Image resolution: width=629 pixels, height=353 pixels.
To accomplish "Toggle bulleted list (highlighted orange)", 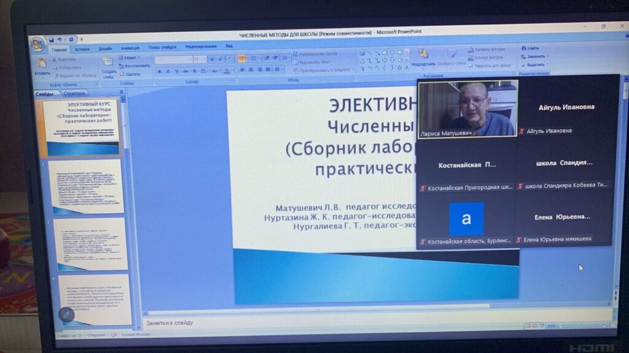I will [x=242, y=59].
